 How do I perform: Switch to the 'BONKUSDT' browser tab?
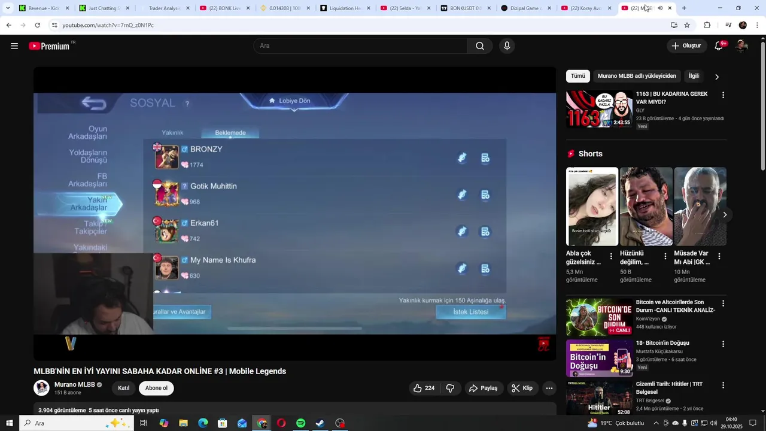[465, 8]
